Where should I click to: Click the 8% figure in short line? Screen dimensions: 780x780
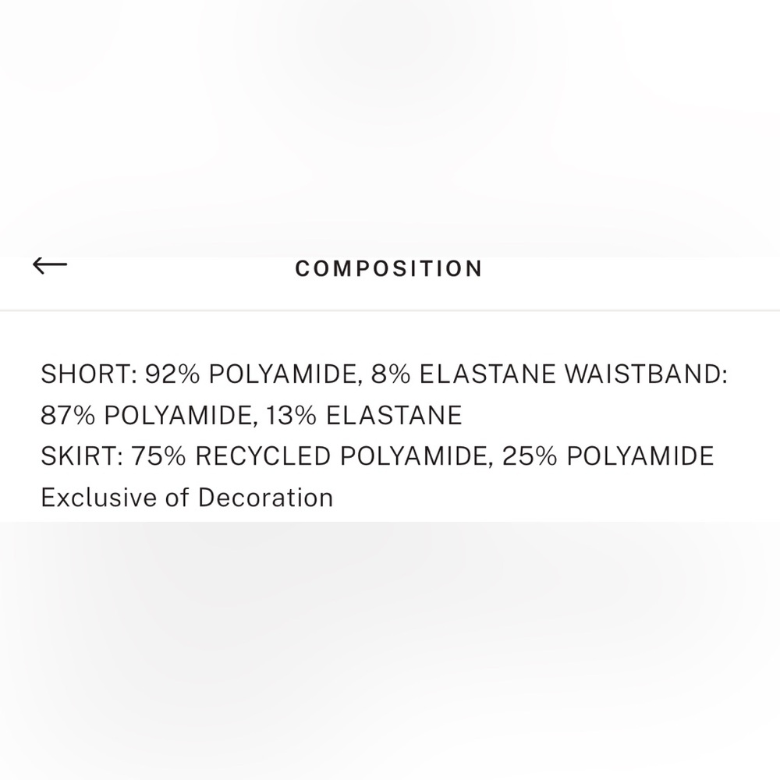(x=391, y=374)
